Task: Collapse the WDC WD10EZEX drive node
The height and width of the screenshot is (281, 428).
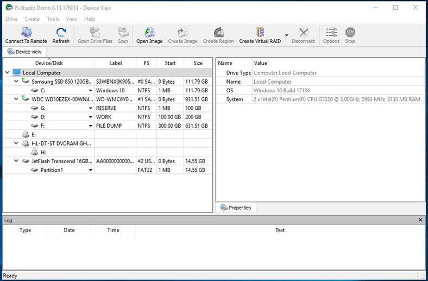Action: tap(16, 99)
